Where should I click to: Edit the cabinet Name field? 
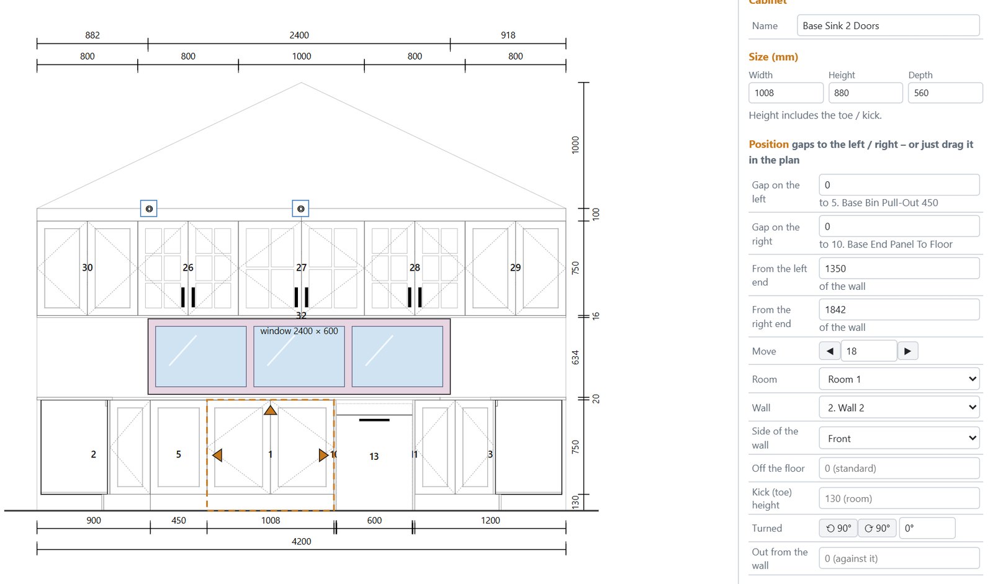coord(888,25)
